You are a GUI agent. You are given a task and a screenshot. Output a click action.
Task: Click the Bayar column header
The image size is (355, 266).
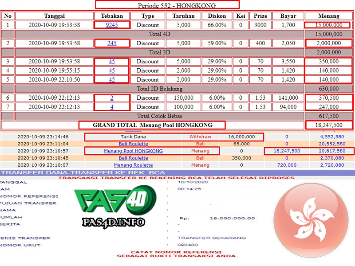pyautogui.click(x=288, y=16)
